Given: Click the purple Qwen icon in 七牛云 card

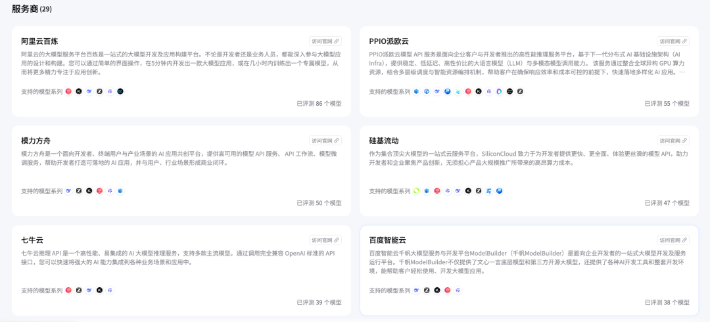Looking at the screenshot, I should pos(110,290).
